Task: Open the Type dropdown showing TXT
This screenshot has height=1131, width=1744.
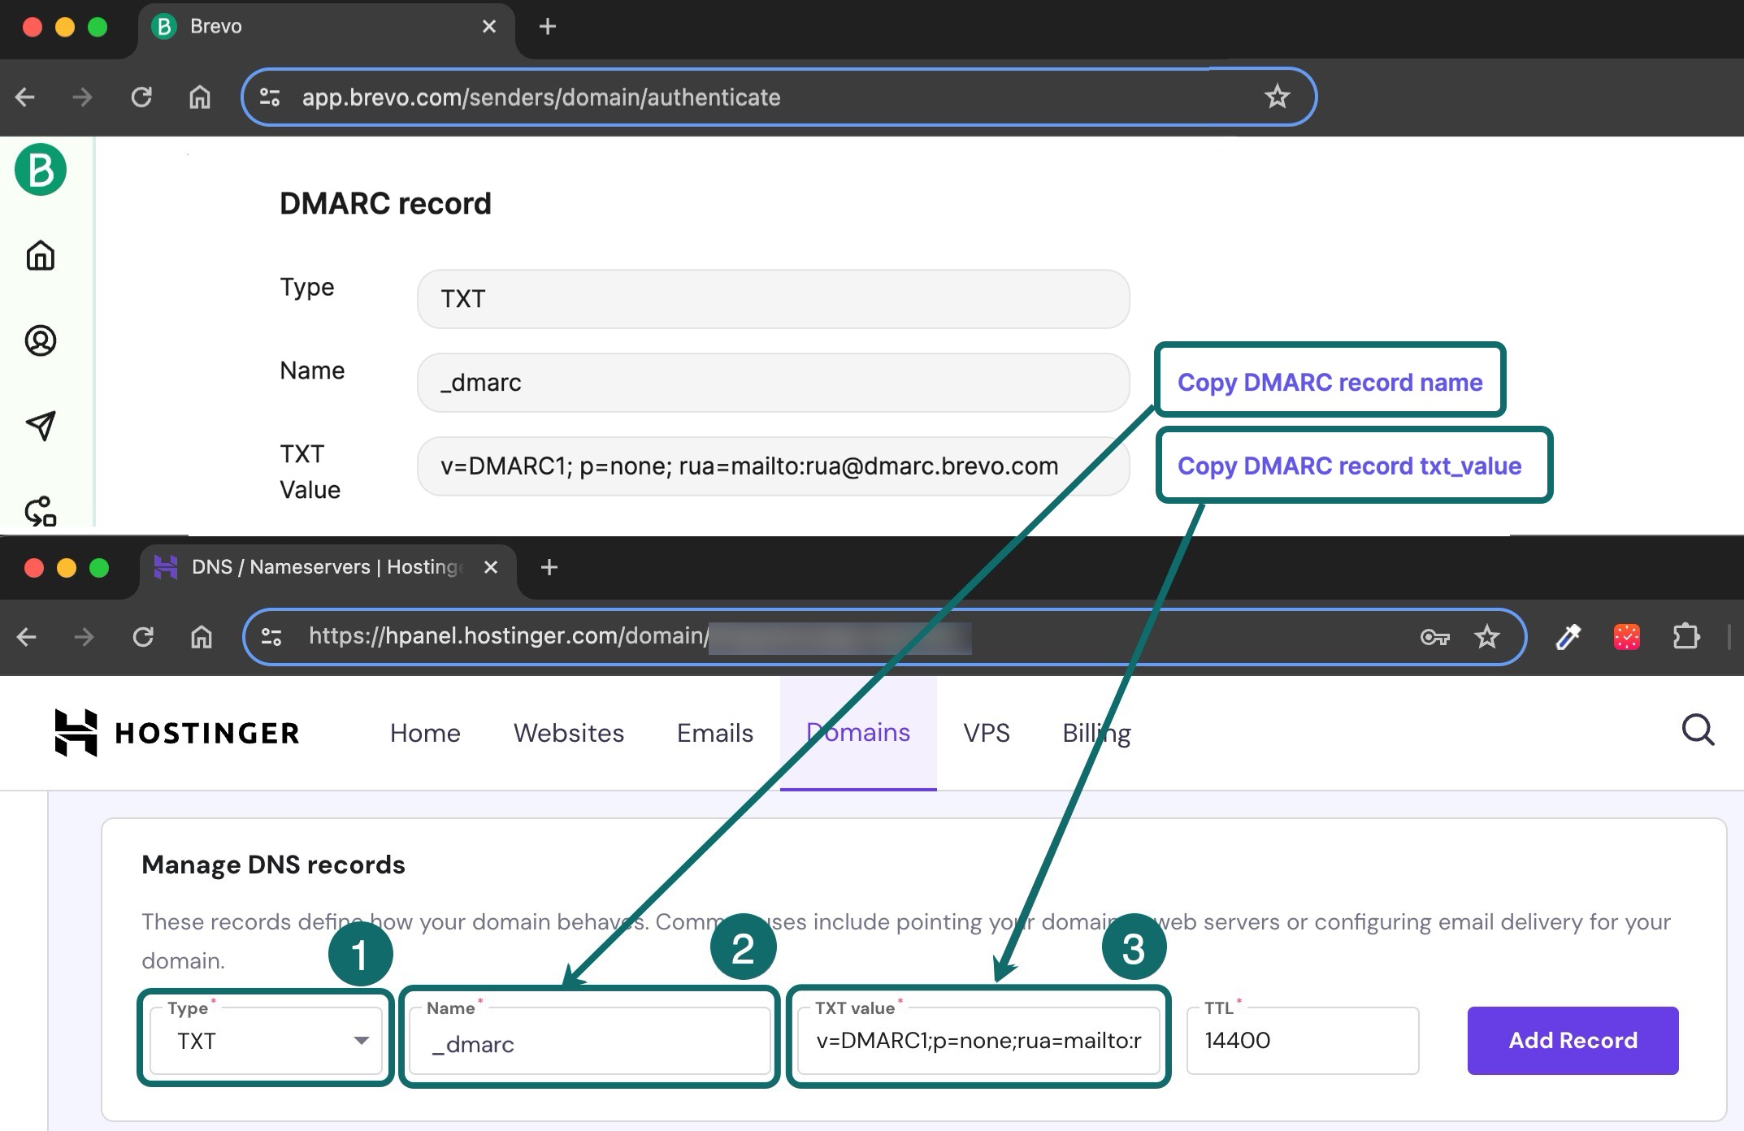Action: pos(267,1041)
